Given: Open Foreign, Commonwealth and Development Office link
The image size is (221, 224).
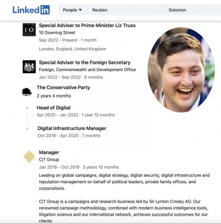Looking at the screenshot, I should 87,69.
